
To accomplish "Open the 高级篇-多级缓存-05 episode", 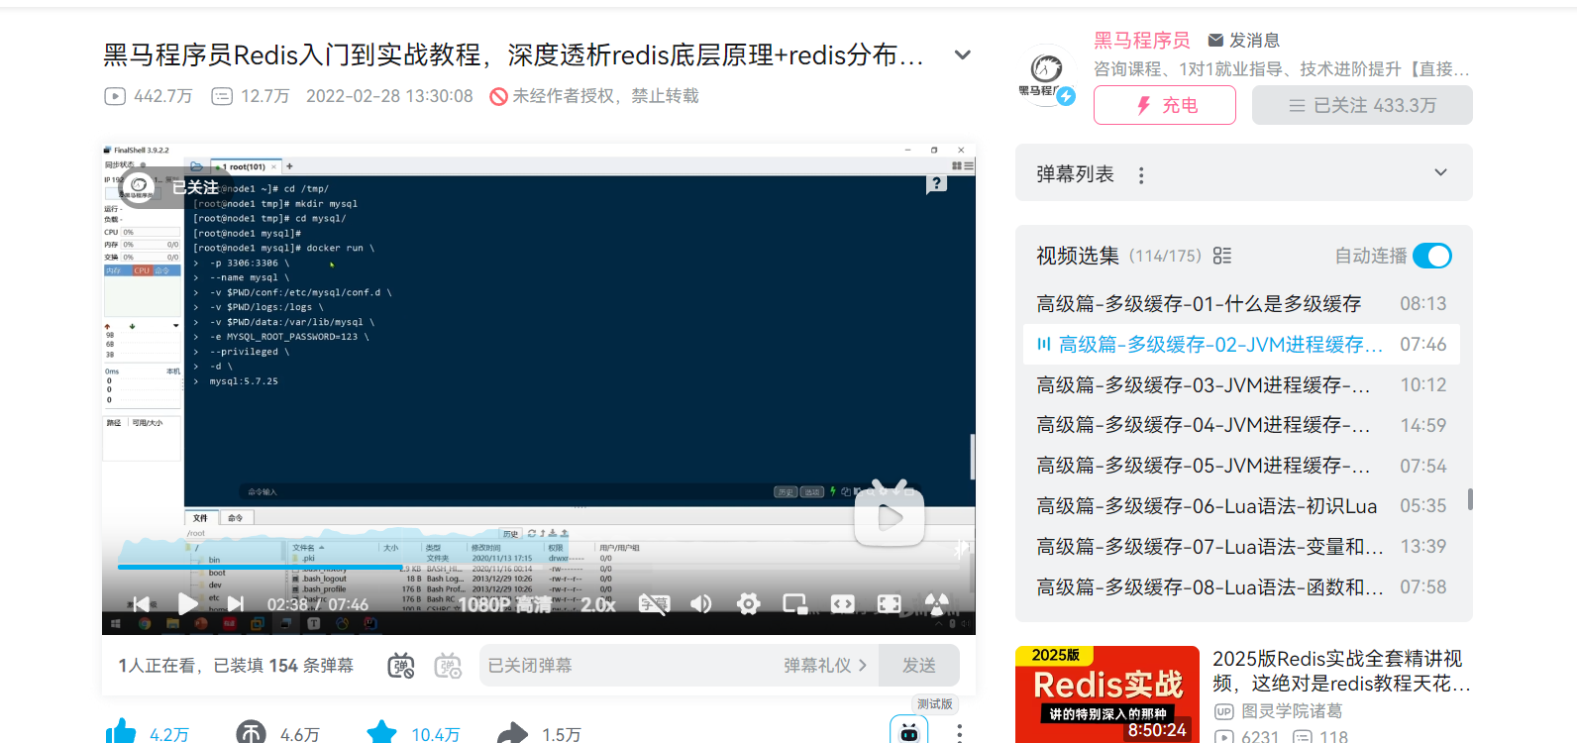I will pyautogui.click(x=1241, y=466).
